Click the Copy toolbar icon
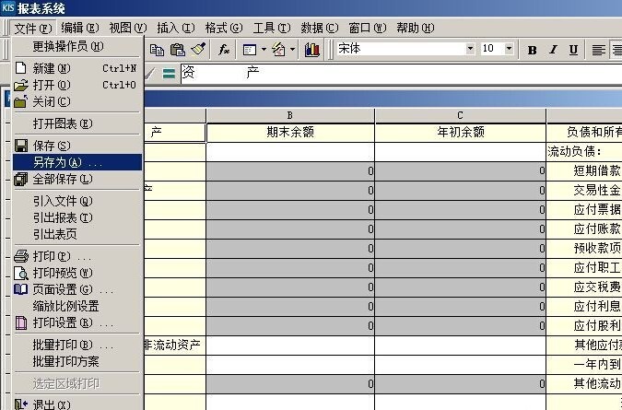The width and height of the screenshot is (622, 410). (157, 50)
